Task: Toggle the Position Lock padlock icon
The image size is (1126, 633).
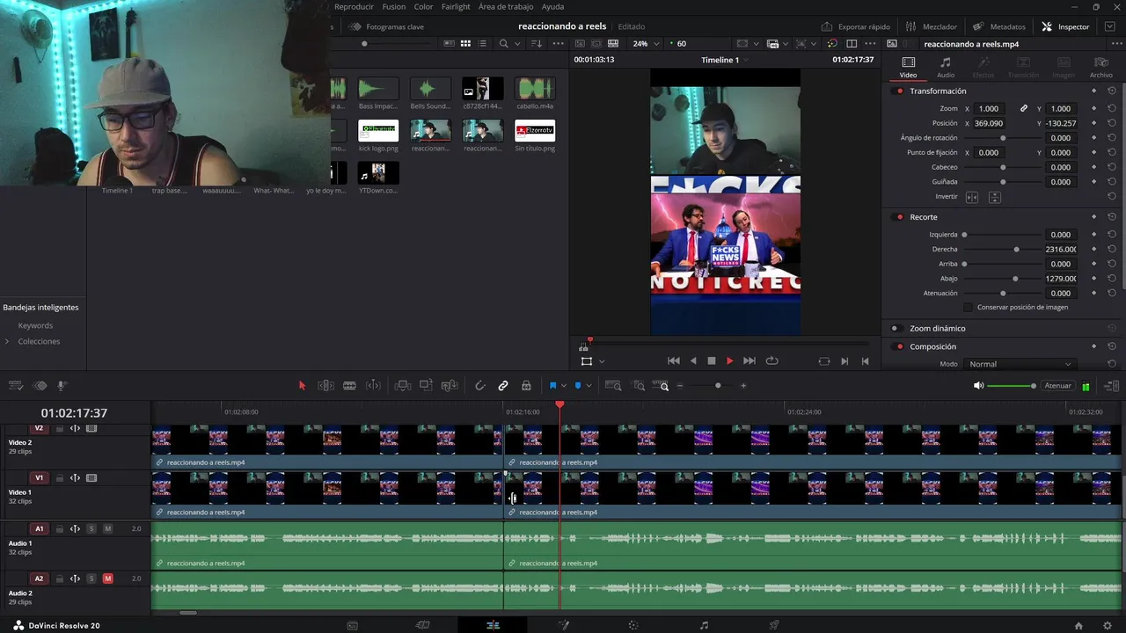Action: 526,385
